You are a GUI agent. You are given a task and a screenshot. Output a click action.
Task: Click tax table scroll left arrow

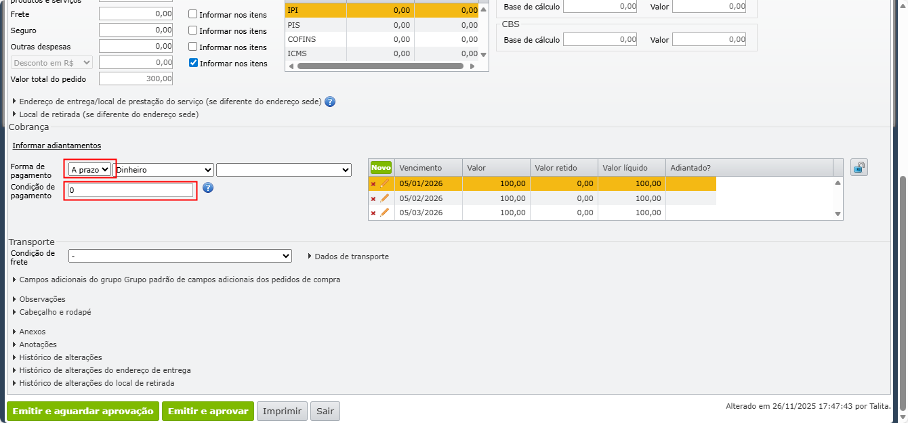(x=291, y=66)
